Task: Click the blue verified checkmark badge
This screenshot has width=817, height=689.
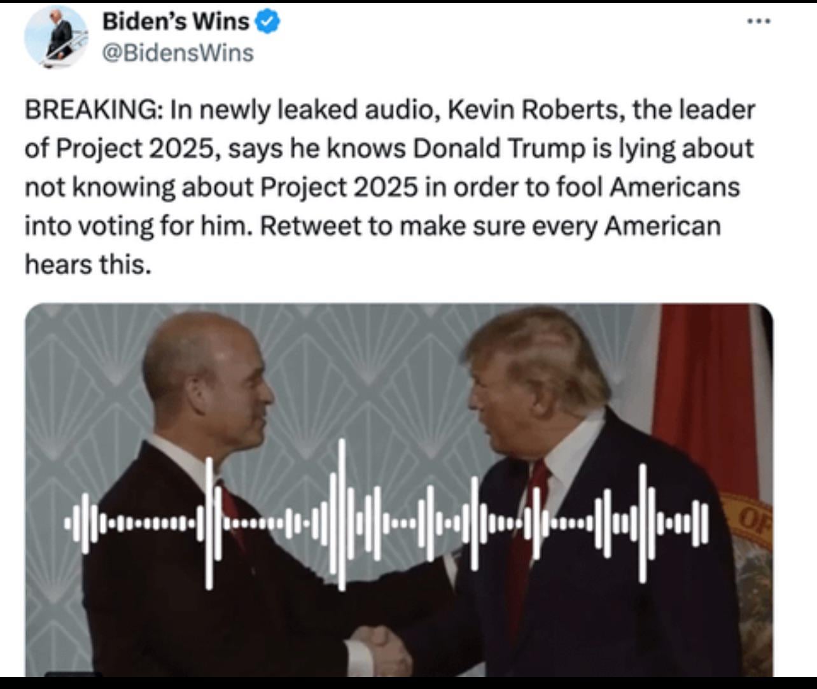Action: (267, 22)
